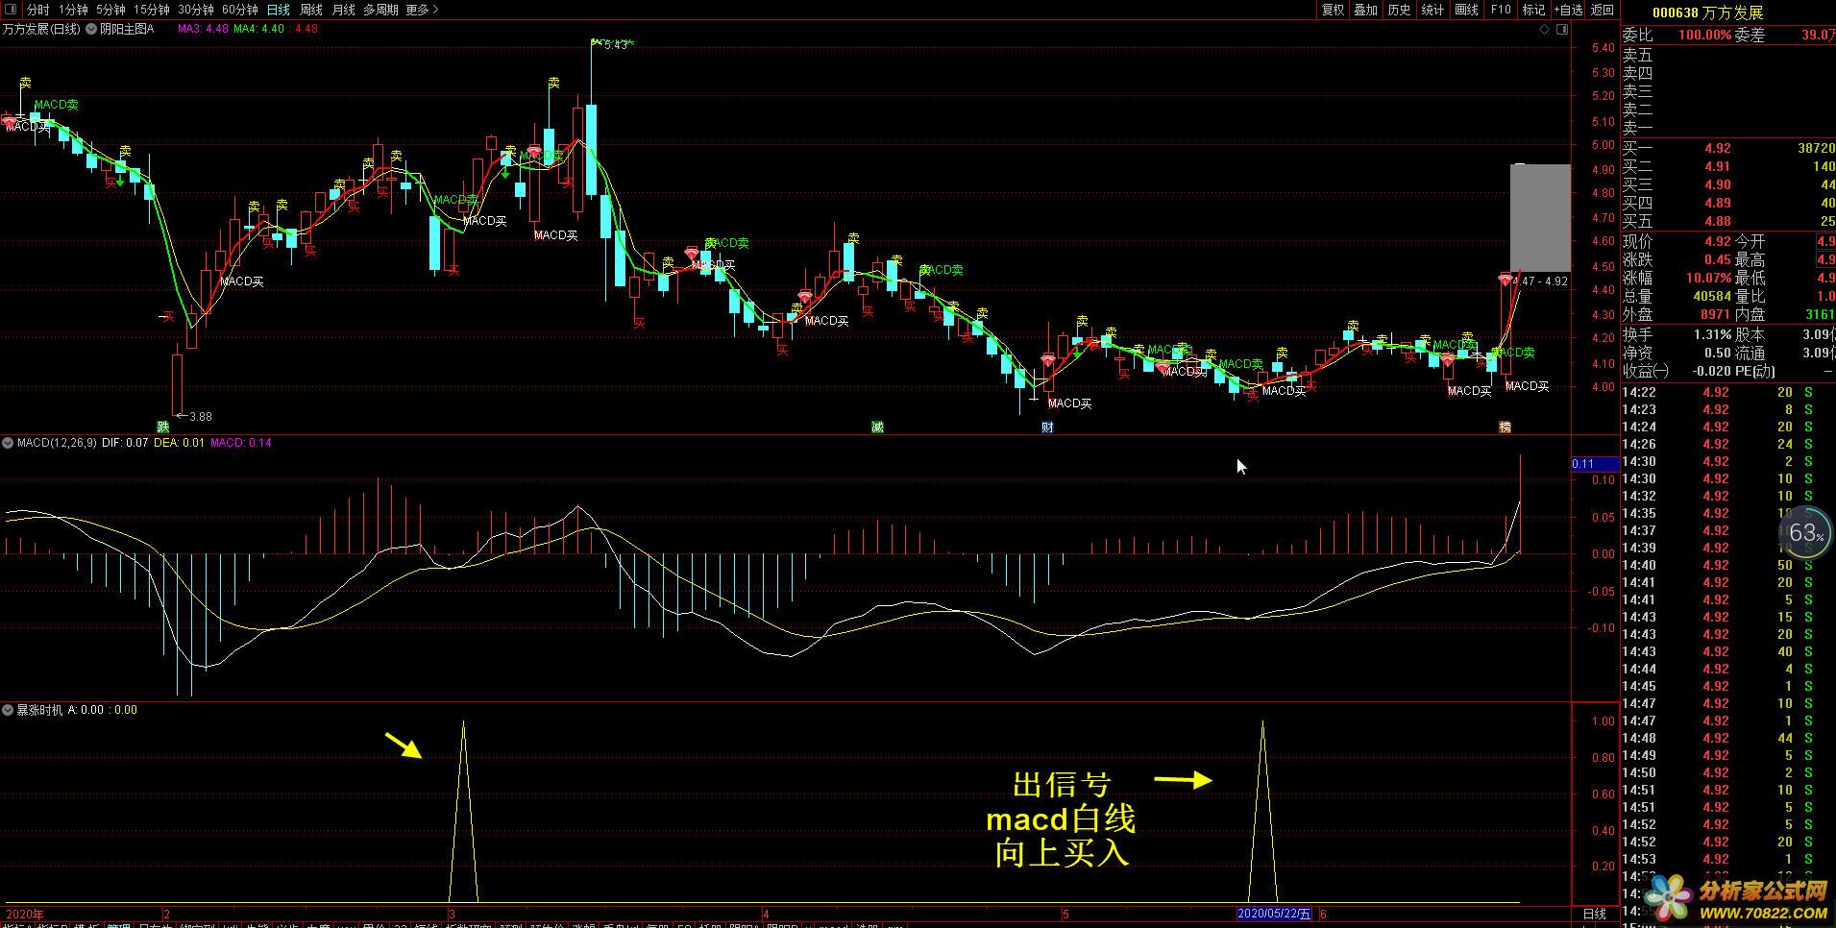Click the 标记 mark button

coord(1533,10)
